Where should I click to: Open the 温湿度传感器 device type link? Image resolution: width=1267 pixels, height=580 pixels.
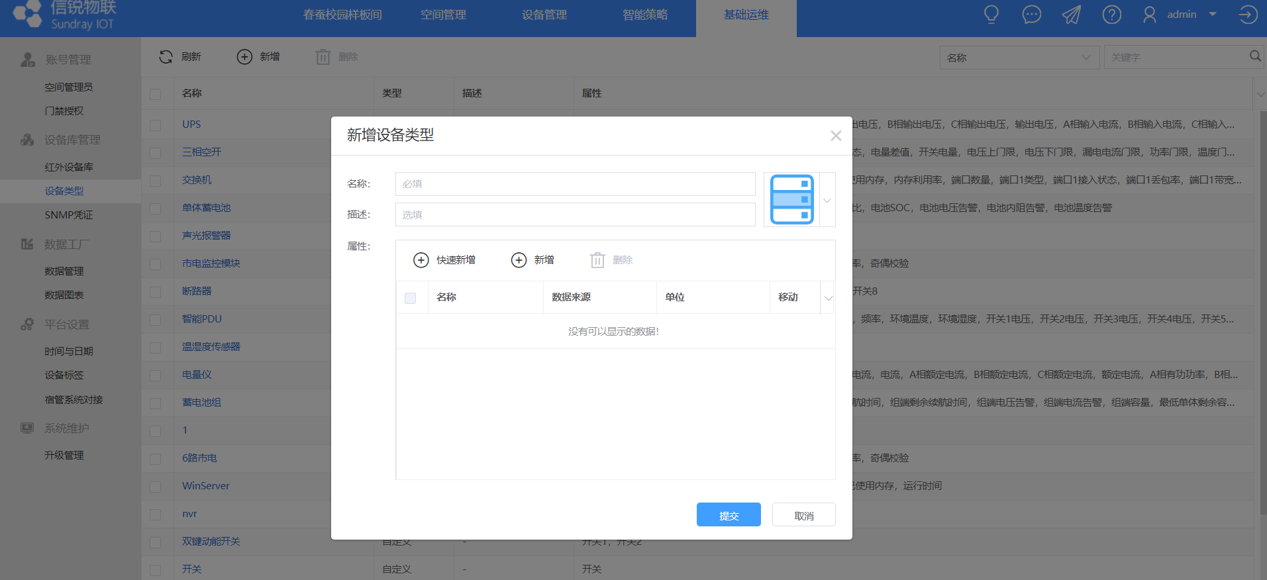(211, 346)
